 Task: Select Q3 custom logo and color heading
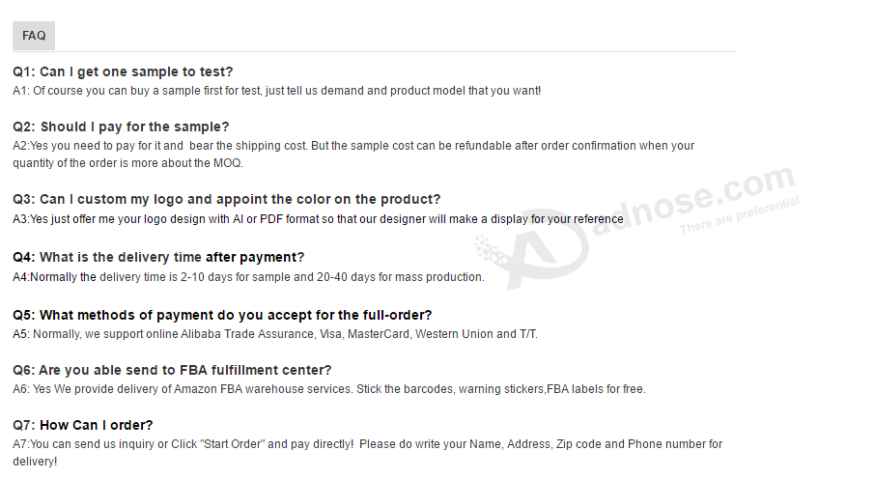point(226,200)
